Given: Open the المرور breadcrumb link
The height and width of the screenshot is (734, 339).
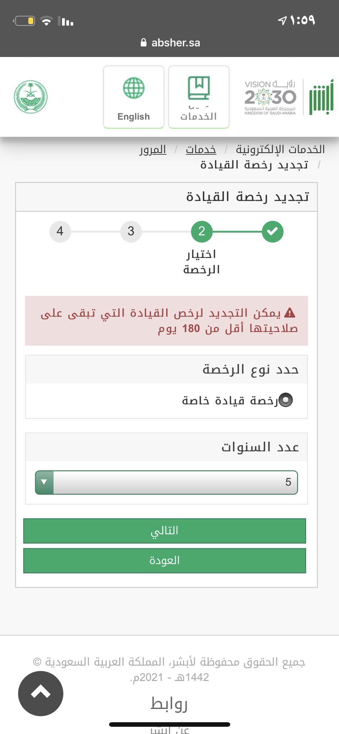Looking at the screenshot, I should point(153,149).
